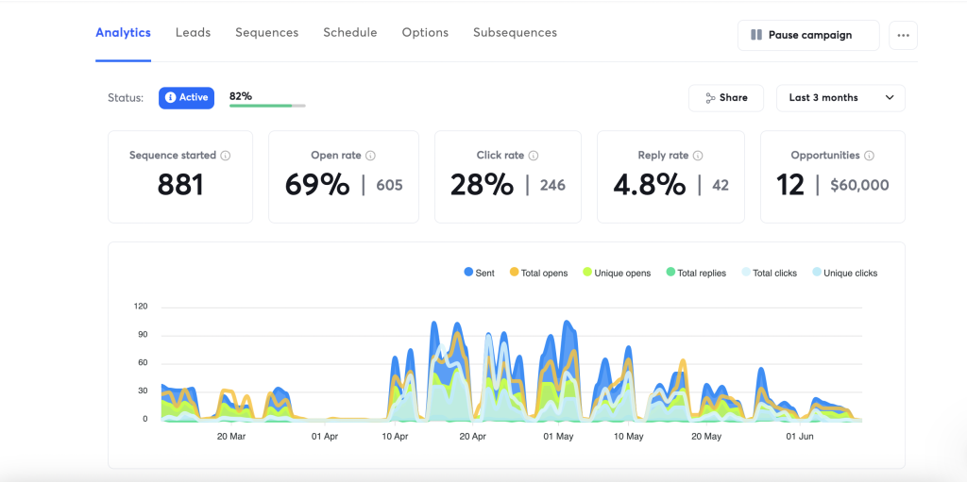Open the three-dots more options menu
Viewport: 967px width, 482px height.
[x=903, y=36]
